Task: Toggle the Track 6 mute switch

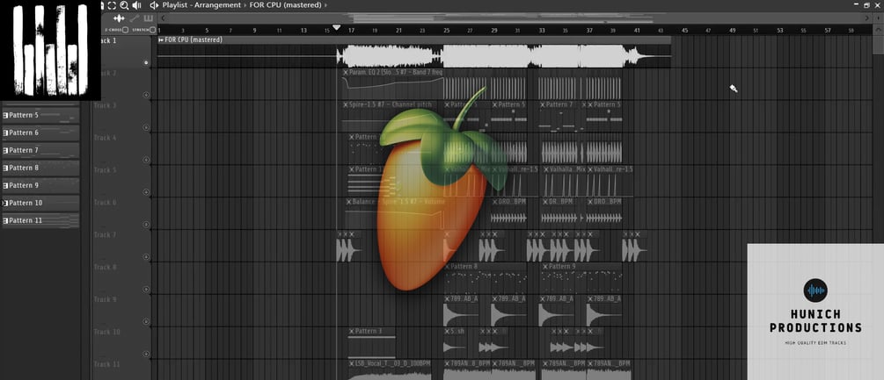Action: tap(147, 225)
